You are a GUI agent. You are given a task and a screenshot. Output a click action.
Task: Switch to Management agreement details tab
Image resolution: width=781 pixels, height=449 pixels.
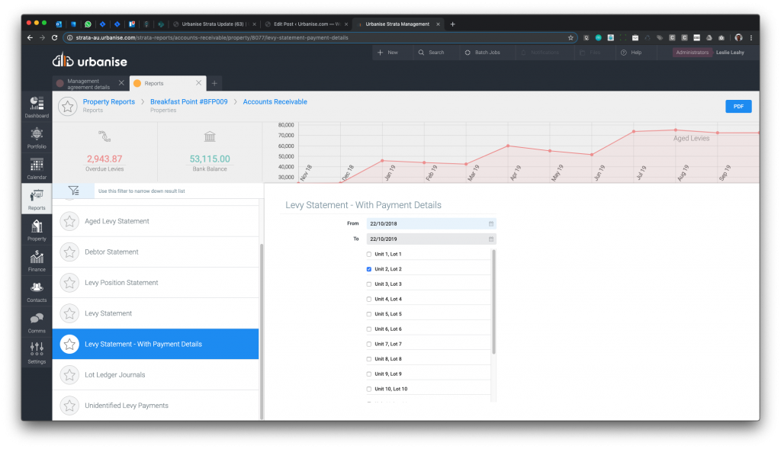point(88,83)
